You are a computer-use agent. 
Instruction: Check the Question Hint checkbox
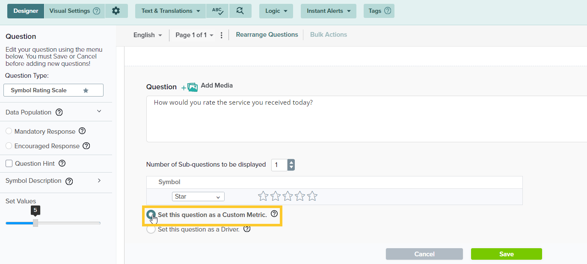pos(9,164)
